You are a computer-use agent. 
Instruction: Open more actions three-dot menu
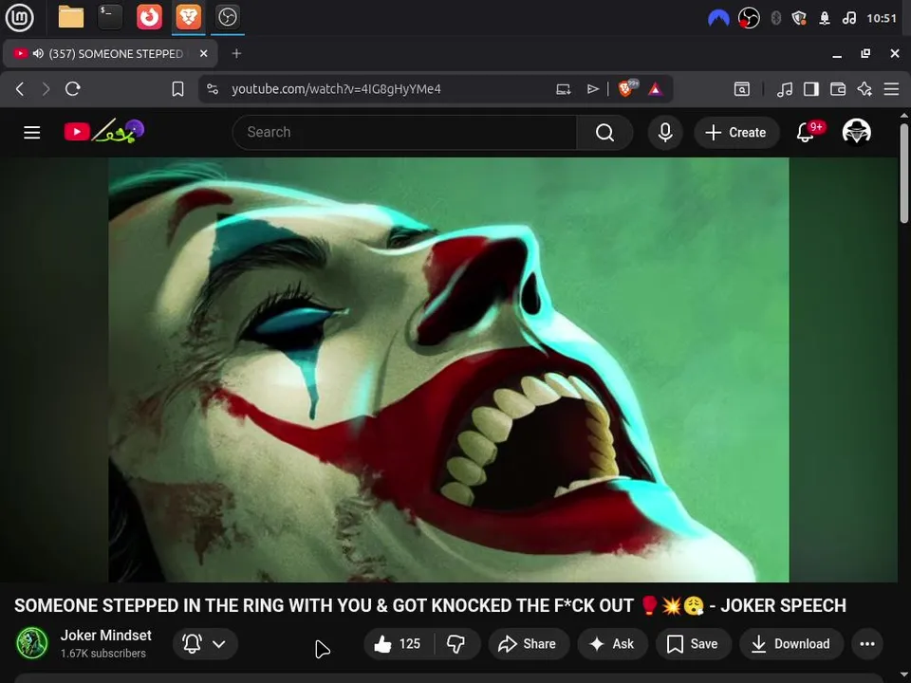[x=867, y=644]
